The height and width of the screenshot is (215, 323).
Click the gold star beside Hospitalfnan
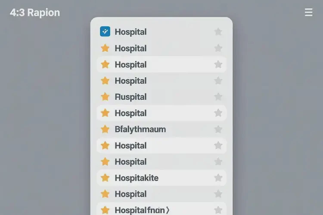click(x=105, y=210)
